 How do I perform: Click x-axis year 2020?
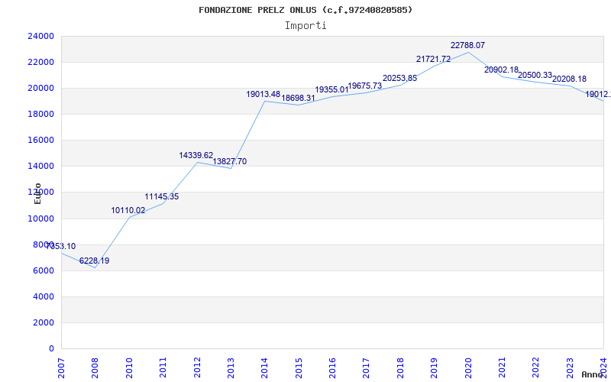pos(468,367)
